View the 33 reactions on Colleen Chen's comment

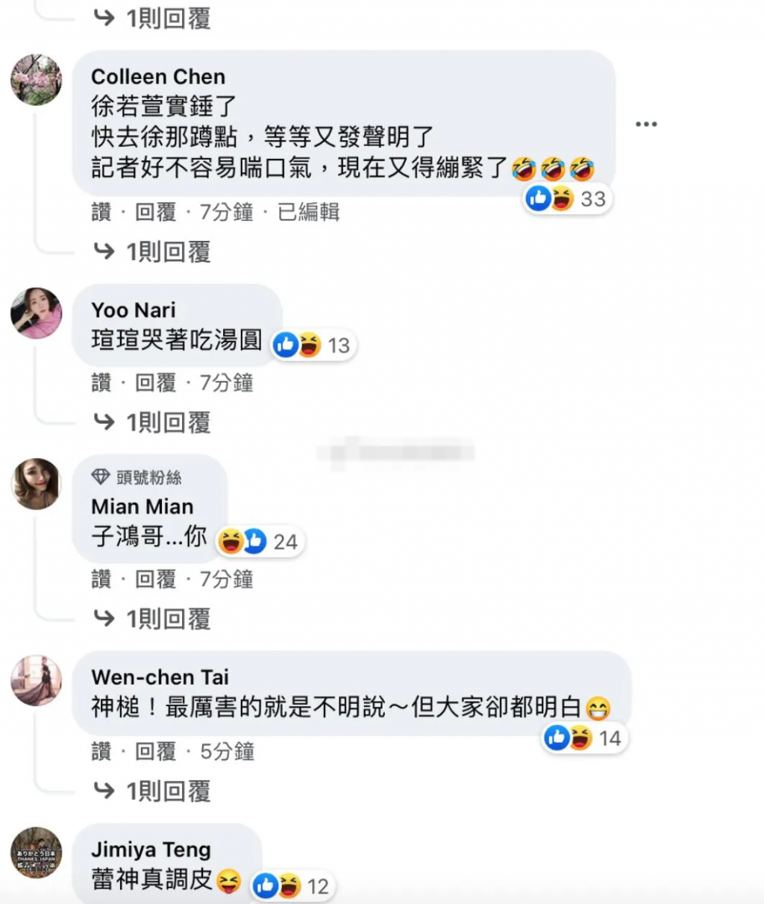pos(568,198)
